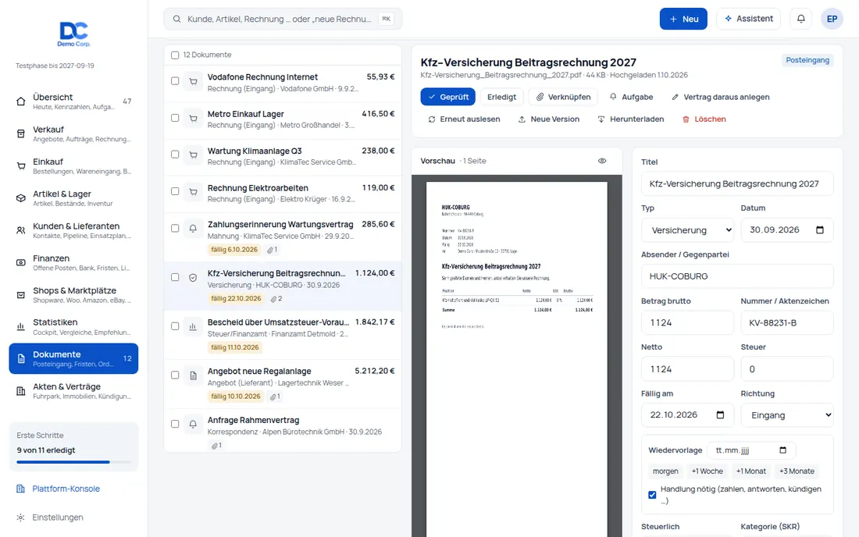Click the Finanzen money icon

[21, 263]
